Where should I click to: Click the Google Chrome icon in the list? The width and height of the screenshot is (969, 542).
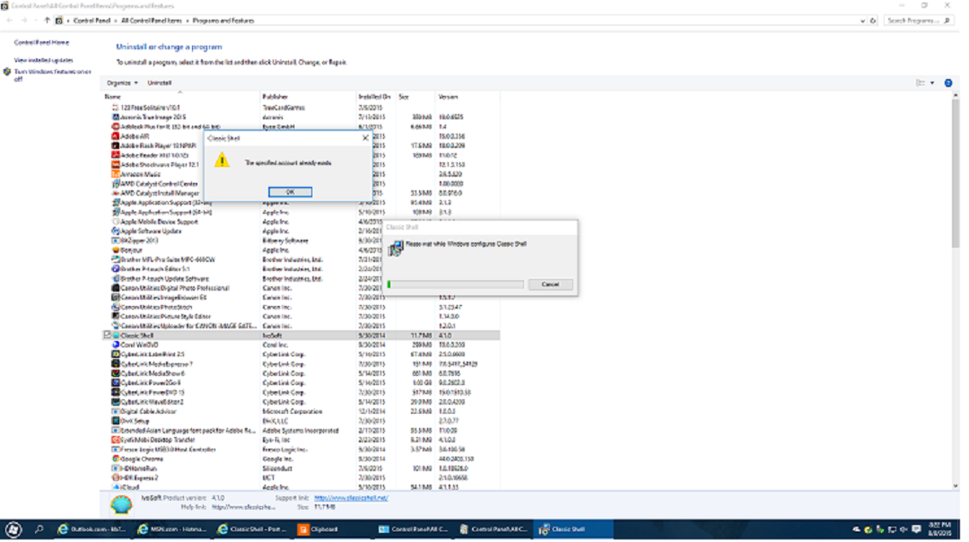[x=115, y=460]
